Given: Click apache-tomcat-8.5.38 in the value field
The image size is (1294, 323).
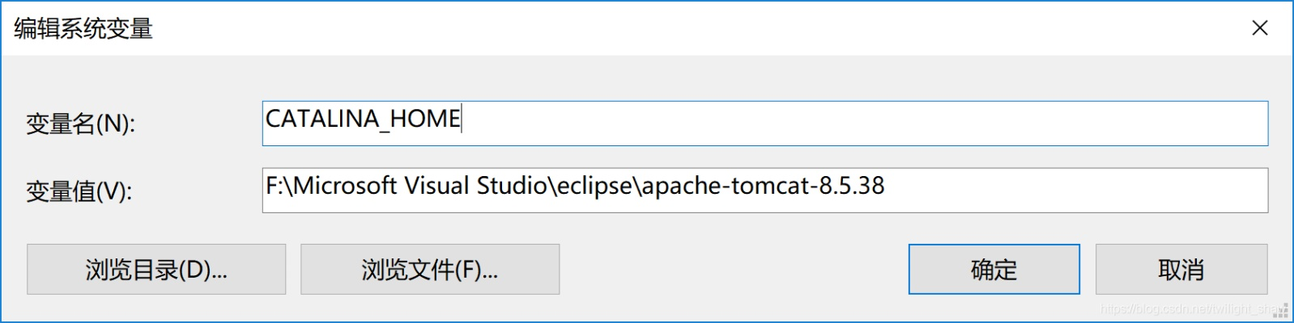Looking at the screenshot, I should tap(763, 187).
